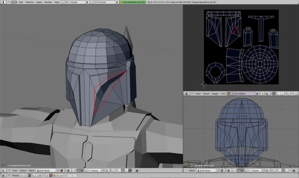This screenshot has width=299, height=178.
Task: Open proportional edit selector in main viewport
Action: coord(107,171)
